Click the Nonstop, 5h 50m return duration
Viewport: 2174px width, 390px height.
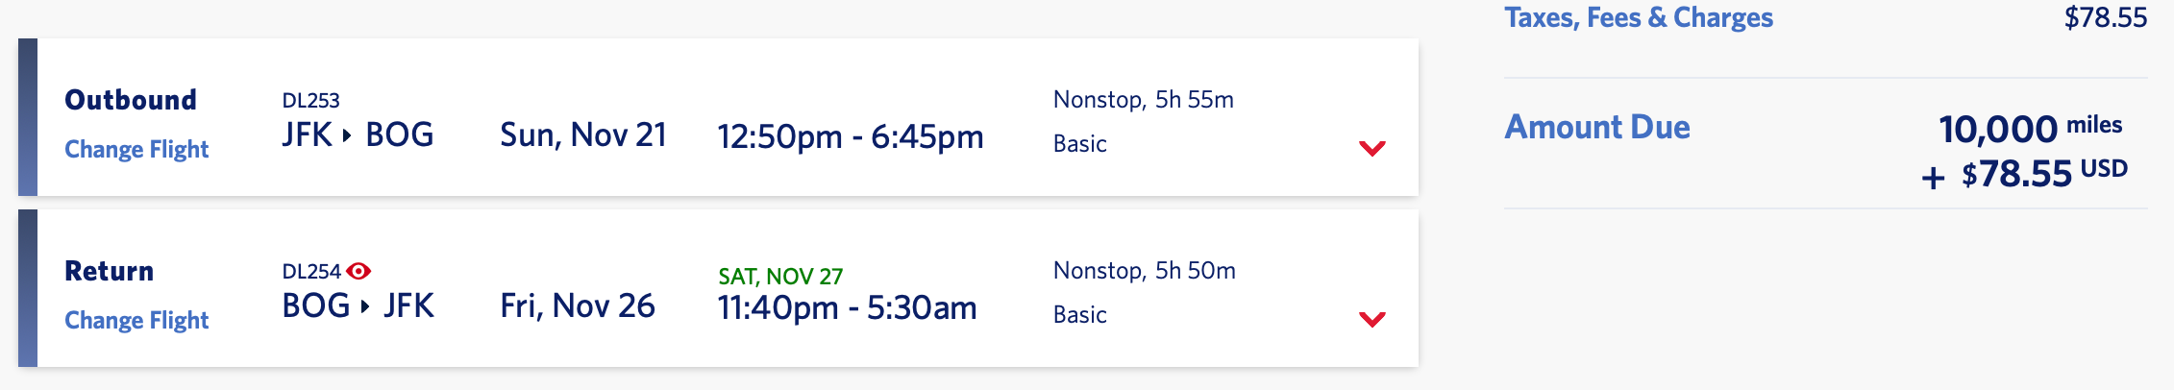tap(1145, 271)
